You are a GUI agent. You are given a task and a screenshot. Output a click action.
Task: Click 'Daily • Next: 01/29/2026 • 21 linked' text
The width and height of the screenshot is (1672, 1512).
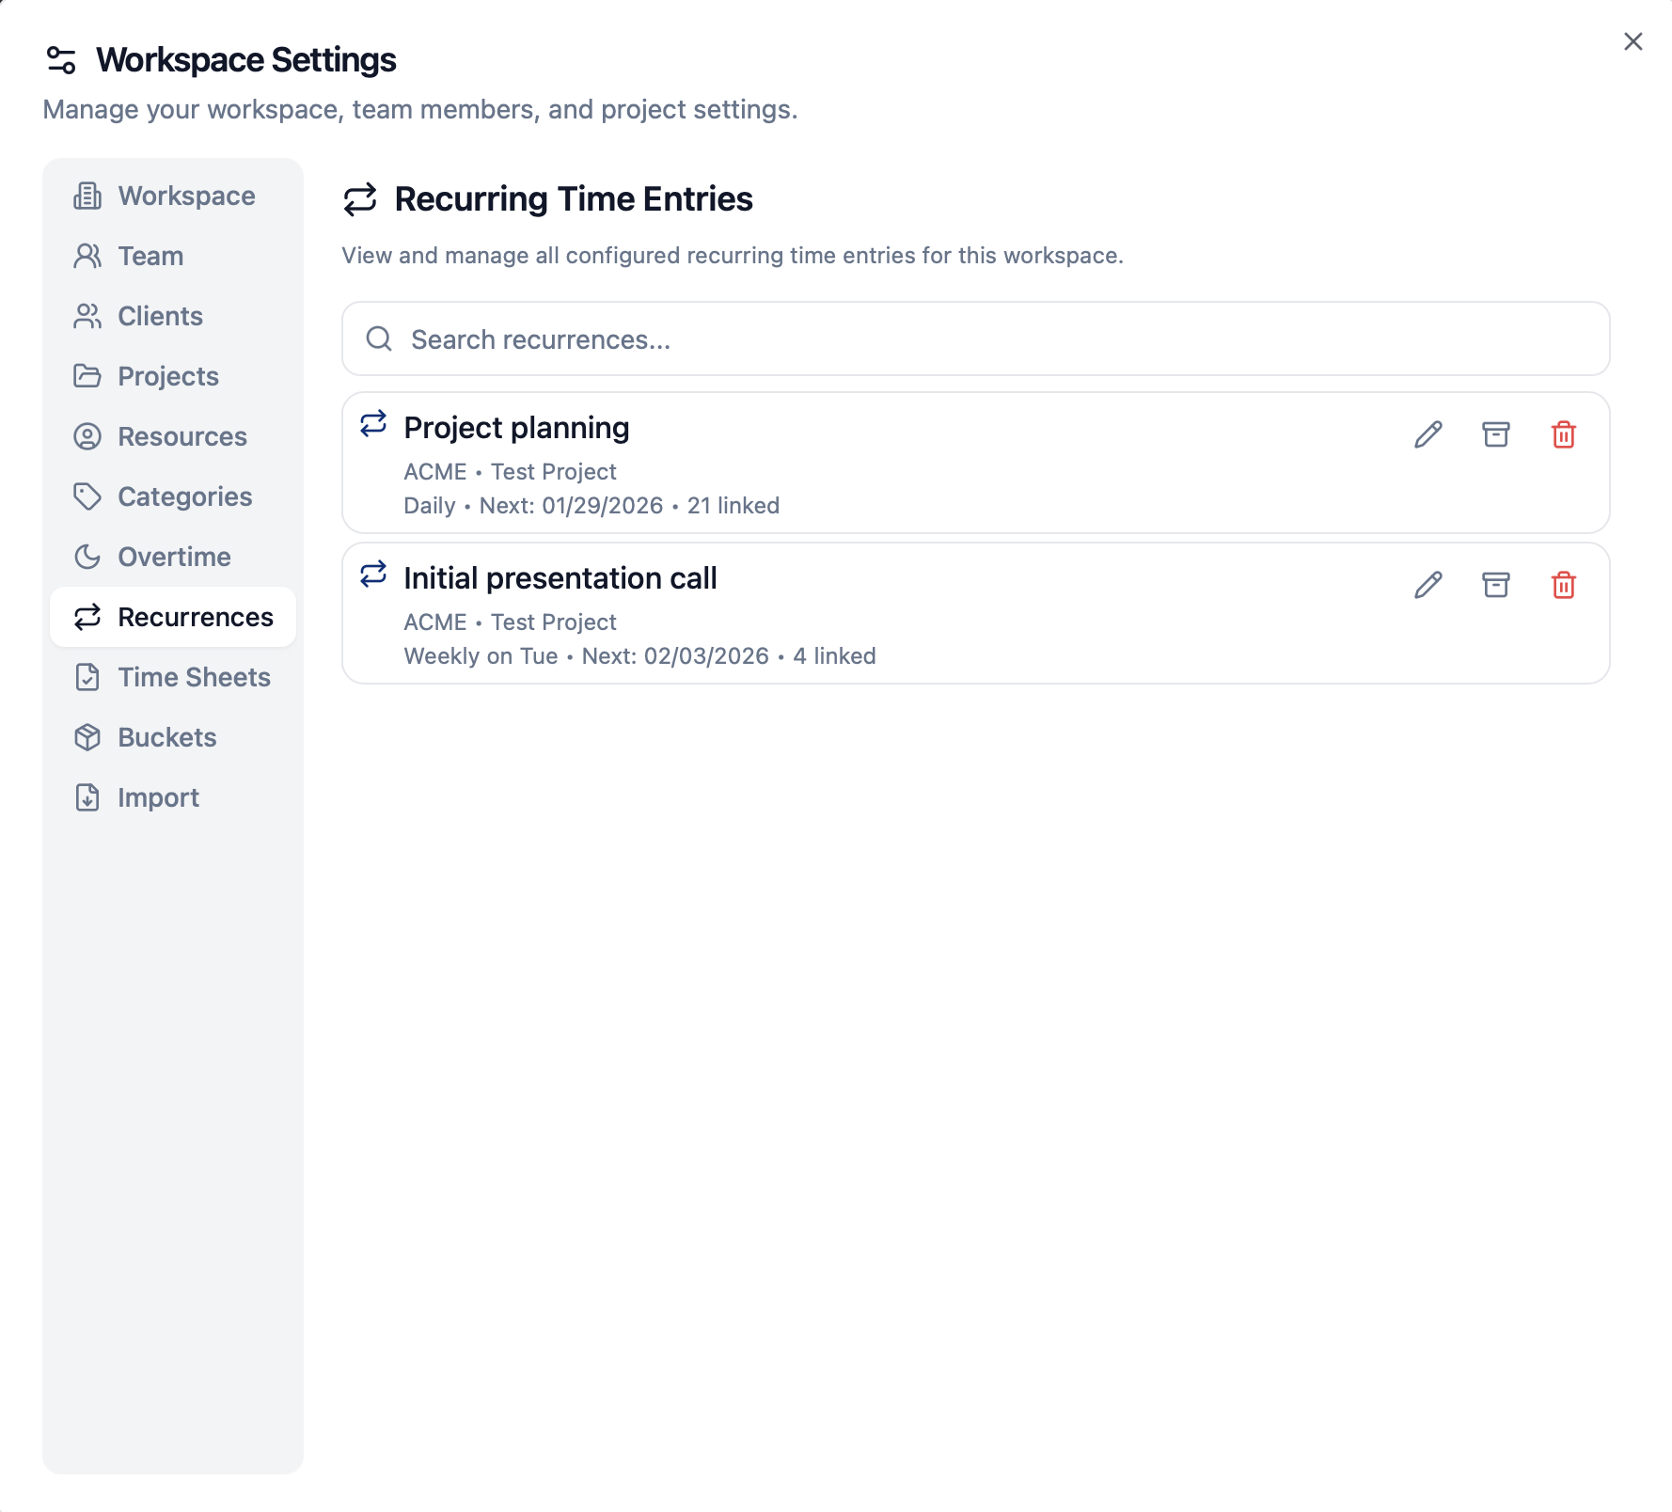point(592,506)
